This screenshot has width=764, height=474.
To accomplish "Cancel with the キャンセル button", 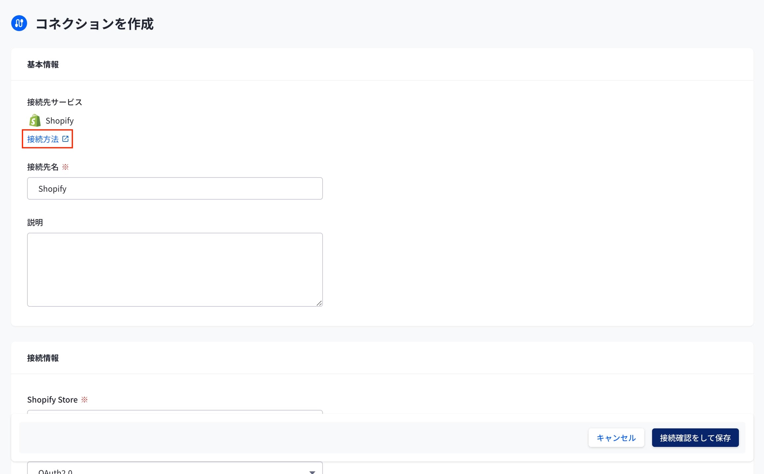I will pos(616,438).
